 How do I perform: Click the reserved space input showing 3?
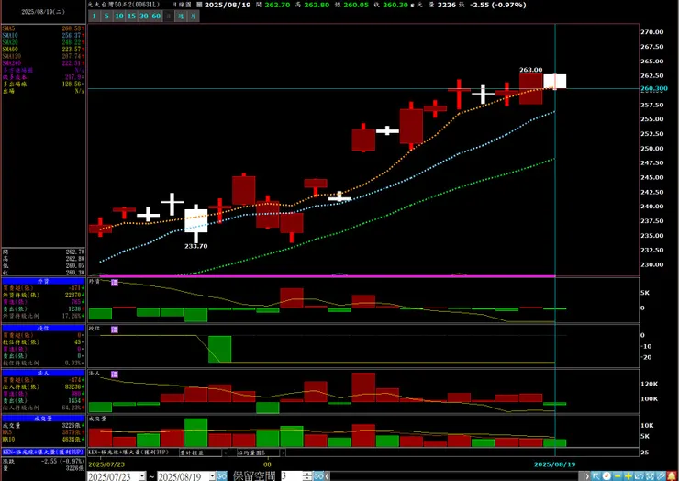pos(292,476)
